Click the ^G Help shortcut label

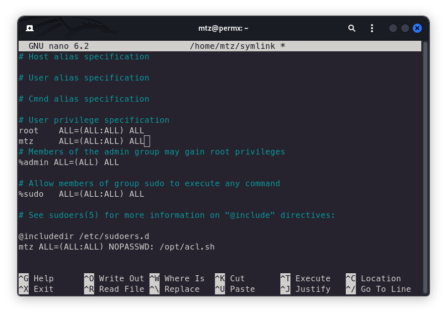coord(36,278)
